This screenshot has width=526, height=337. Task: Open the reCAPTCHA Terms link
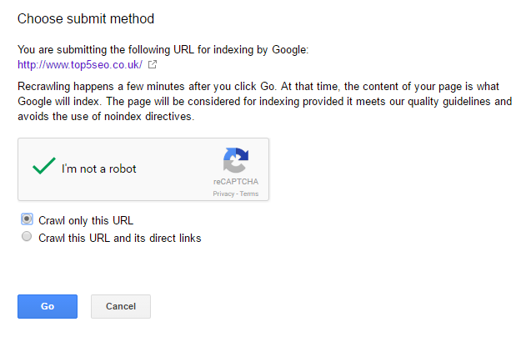click(x=249, y=194)
